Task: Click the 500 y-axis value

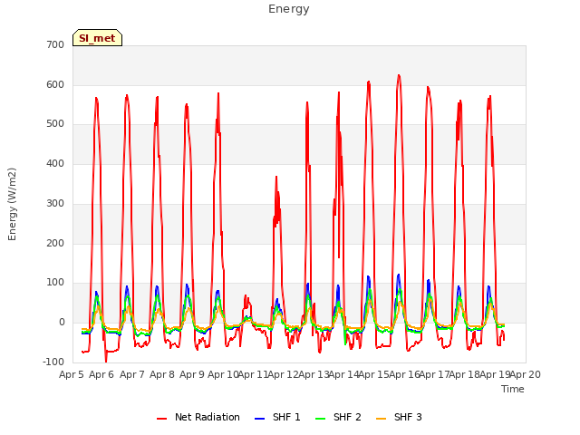Action: (55, 124)
